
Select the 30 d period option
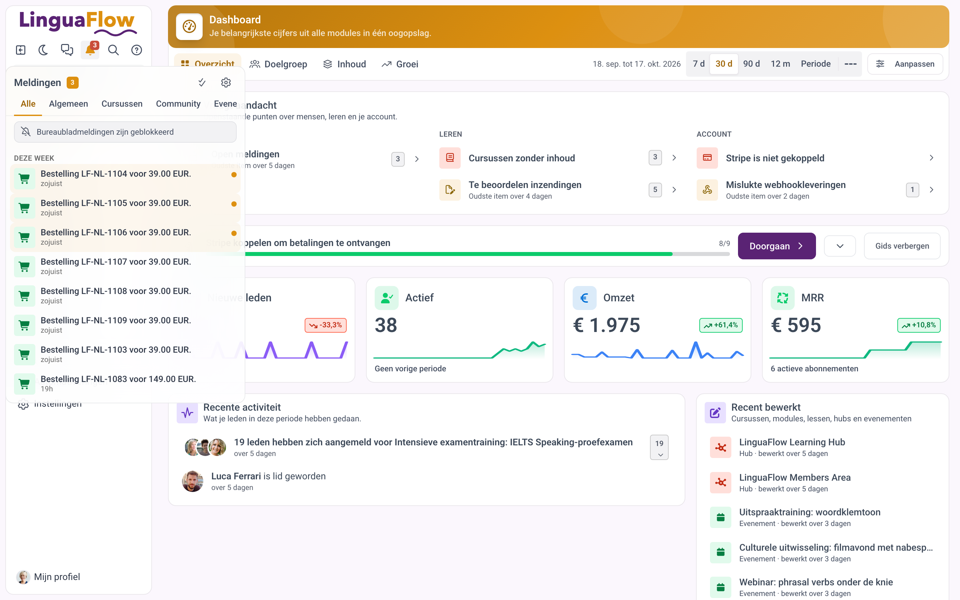(x=724, y=64)
